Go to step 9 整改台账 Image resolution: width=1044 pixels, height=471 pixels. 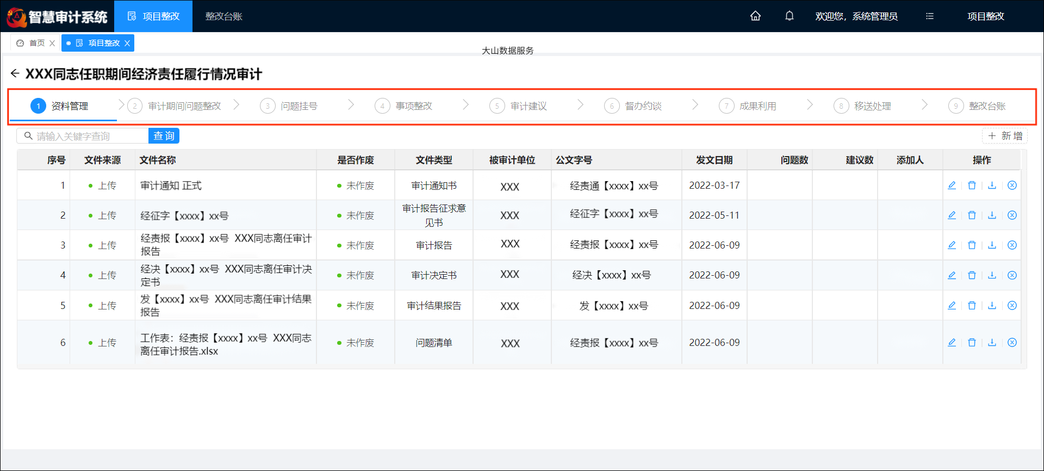point(977,106)
